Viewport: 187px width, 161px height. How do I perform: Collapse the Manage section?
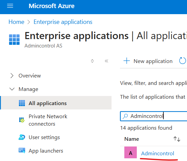click(x=12, y=89)
